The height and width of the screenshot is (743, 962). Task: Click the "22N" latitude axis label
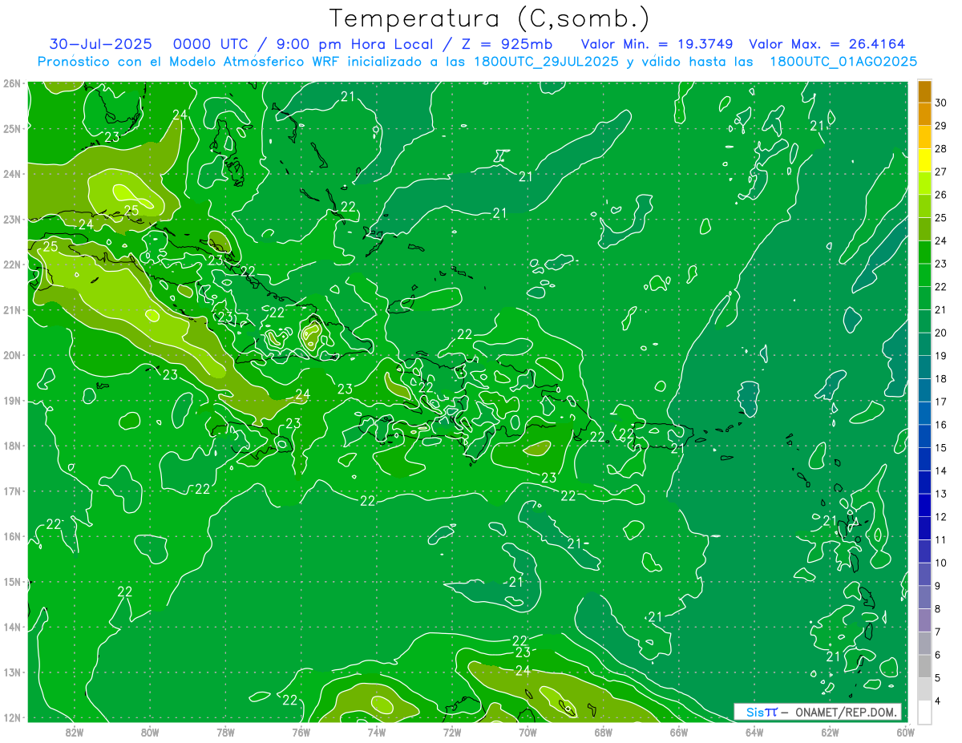(11, 264)
